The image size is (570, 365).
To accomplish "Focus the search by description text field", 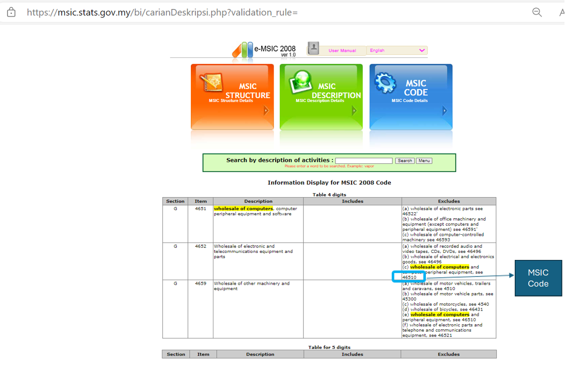I will coord(364,161).
